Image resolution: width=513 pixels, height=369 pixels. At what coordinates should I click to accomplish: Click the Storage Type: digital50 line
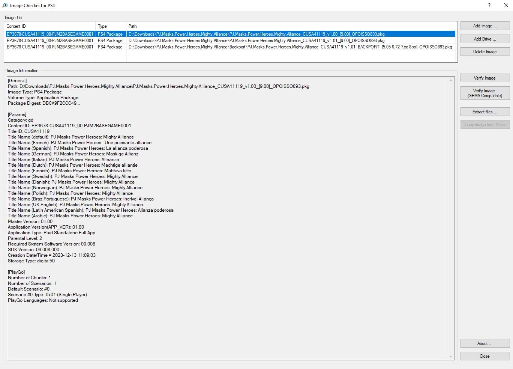pos(31,261)
